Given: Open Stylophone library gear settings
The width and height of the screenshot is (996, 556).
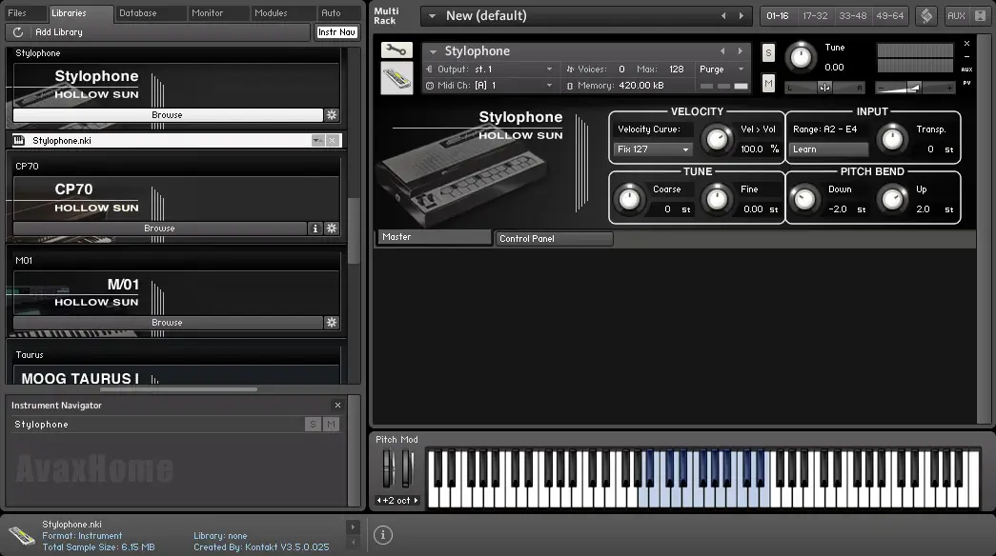Looking at the screenshot, I should click(x=332, y=115).
